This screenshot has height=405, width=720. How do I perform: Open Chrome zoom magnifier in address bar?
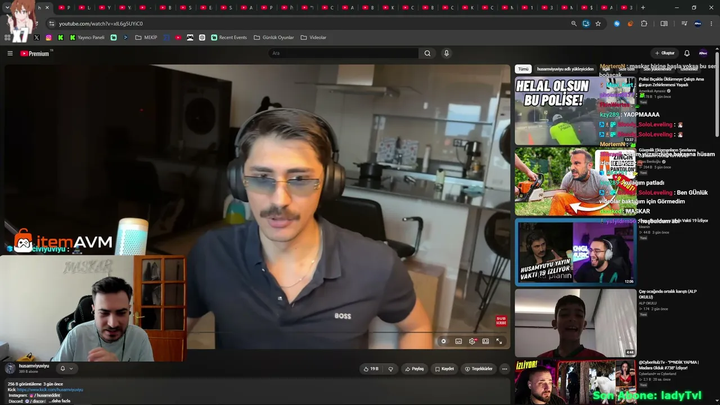(x=574, y=24)
